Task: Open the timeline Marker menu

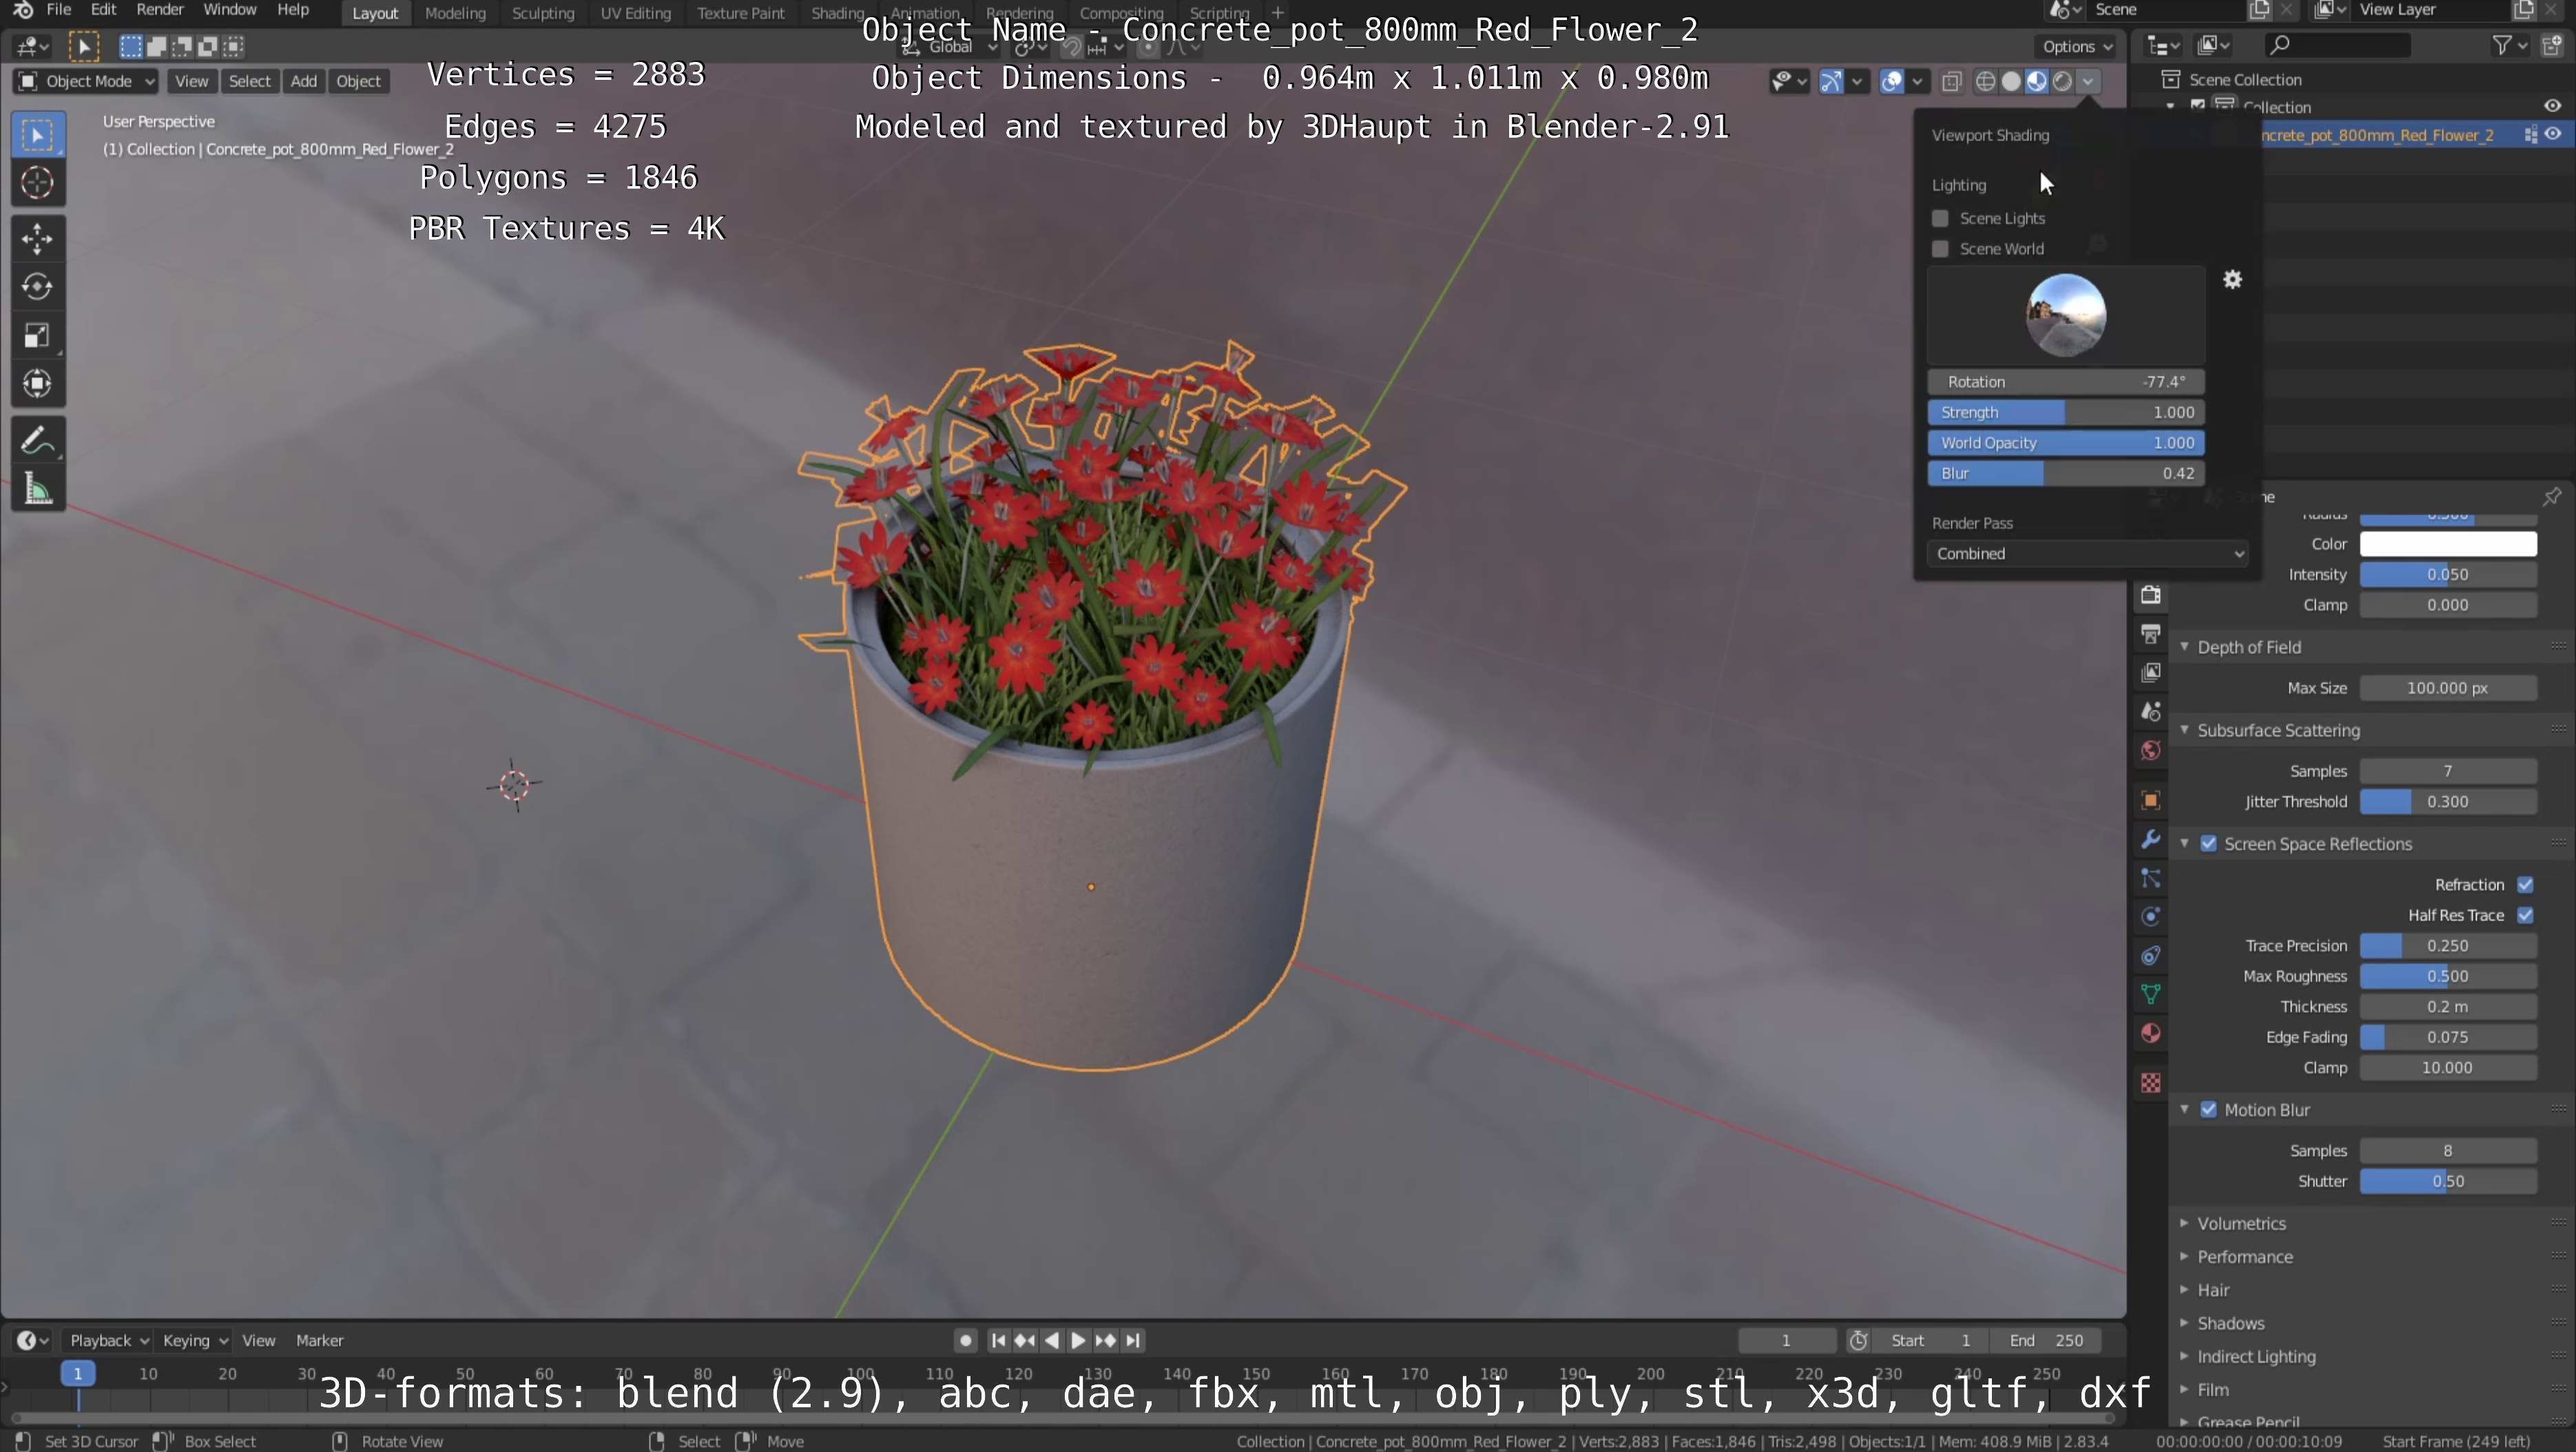Action: coord(319,1341)
